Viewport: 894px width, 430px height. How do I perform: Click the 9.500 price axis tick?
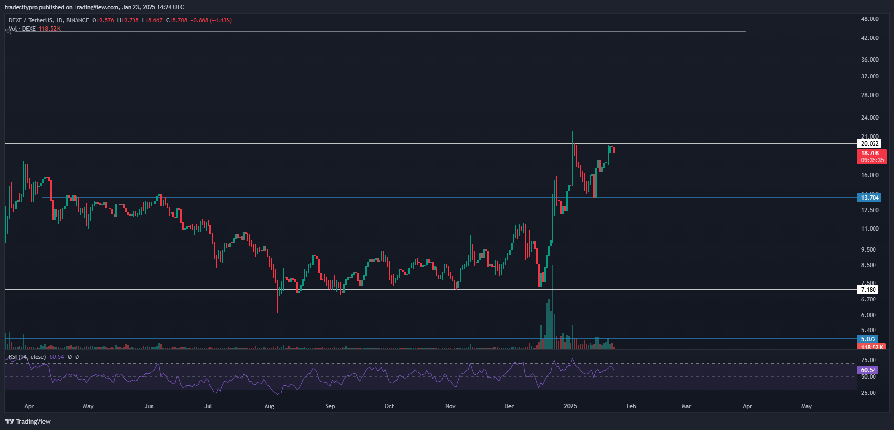868,250
